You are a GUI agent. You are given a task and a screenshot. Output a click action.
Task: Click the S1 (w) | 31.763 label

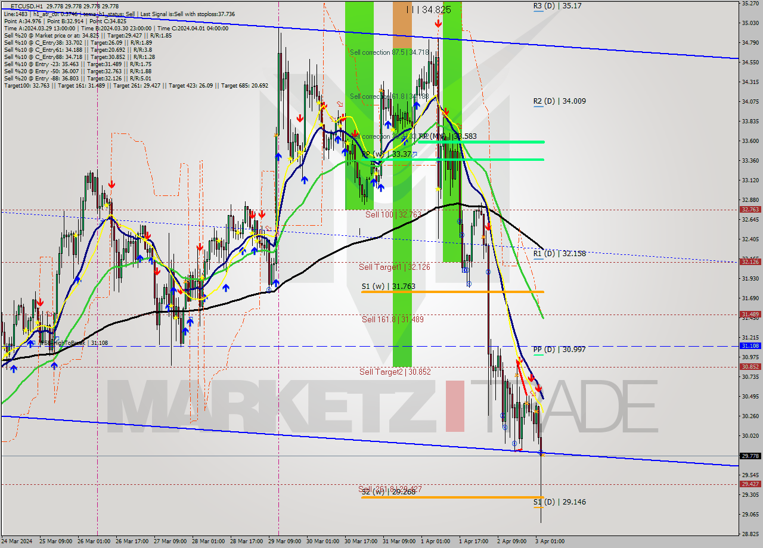click(388, 287)
